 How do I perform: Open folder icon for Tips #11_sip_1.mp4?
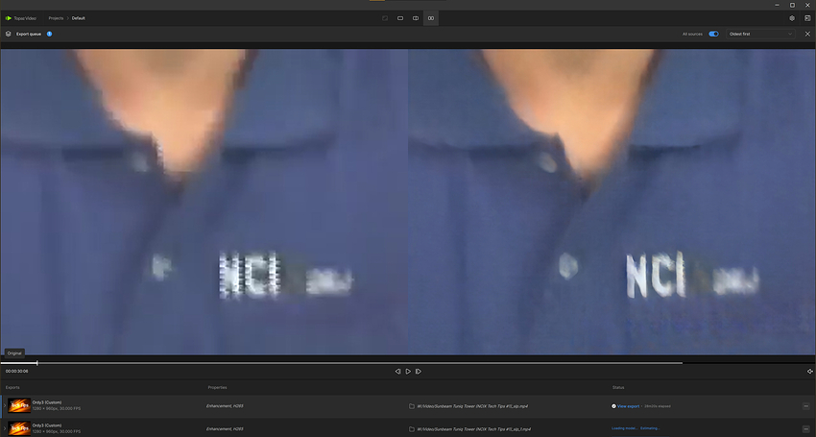pyautogui.click(x=412, y=429)
